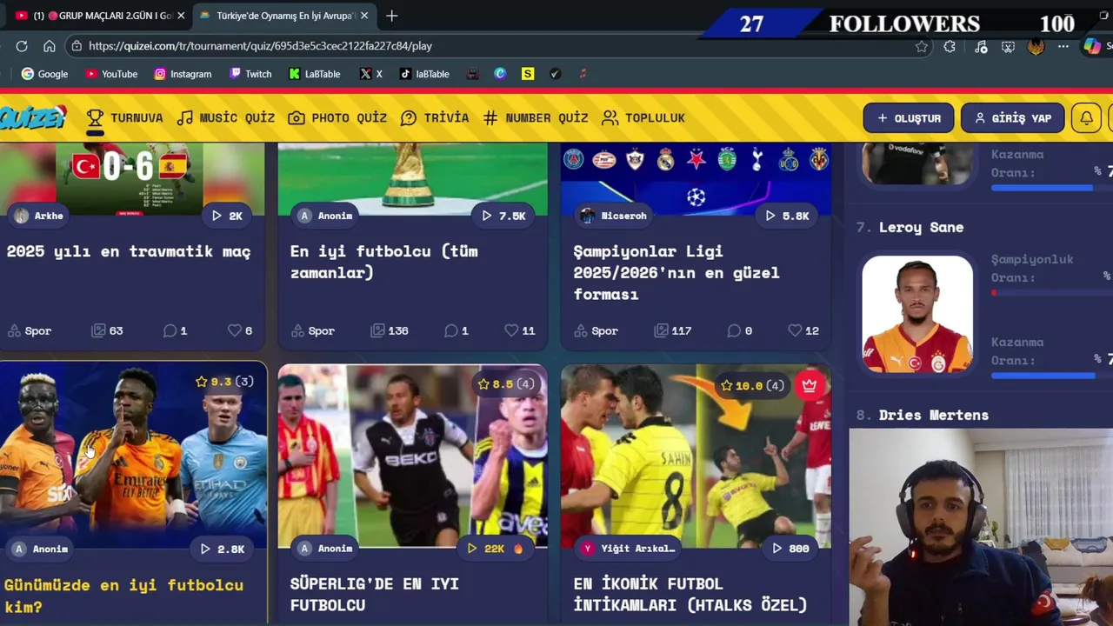Open the browser extensions icon
This screenshot has height=626, width=1113.
pos(950,46)
